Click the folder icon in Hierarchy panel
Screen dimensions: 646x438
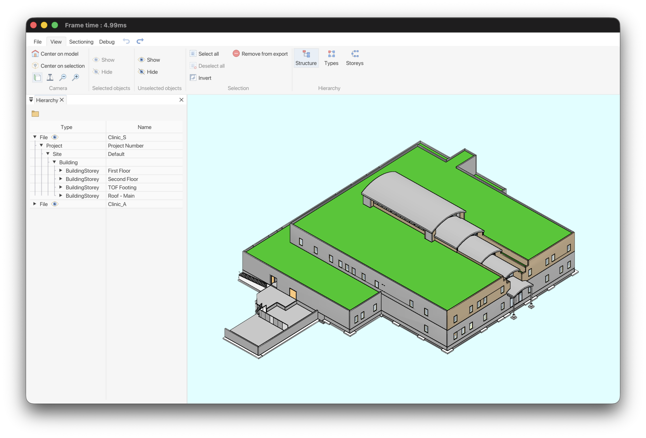click(35, 114)
